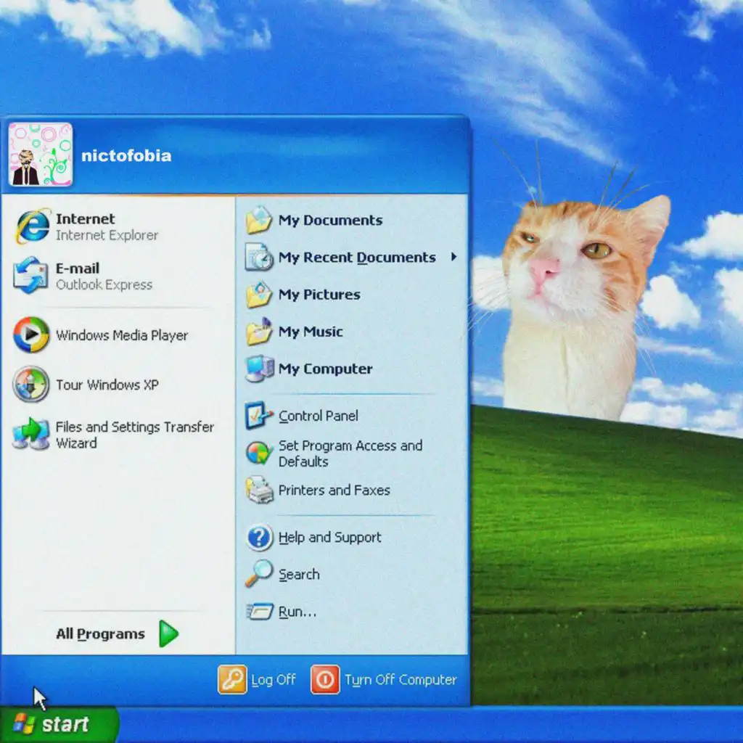Click the My Recent Documents icon
743x743 pixels.
tap(259, 258)
